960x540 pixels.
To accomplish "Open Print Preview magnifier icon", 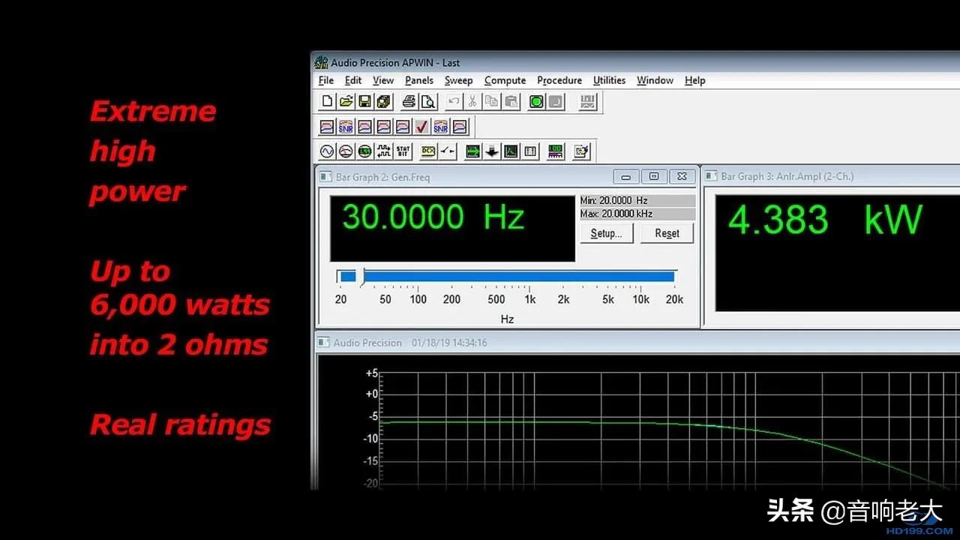I will [427, 101].
